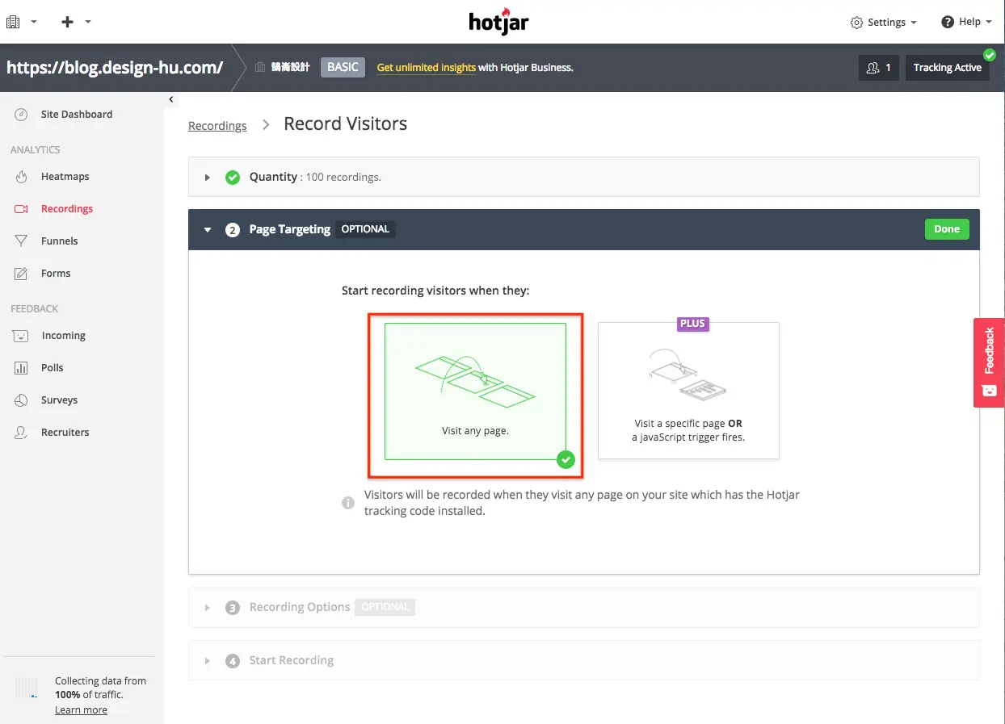The image size is (1005, 724).
Task: Click the team members count button
Action: pos(879,68)
